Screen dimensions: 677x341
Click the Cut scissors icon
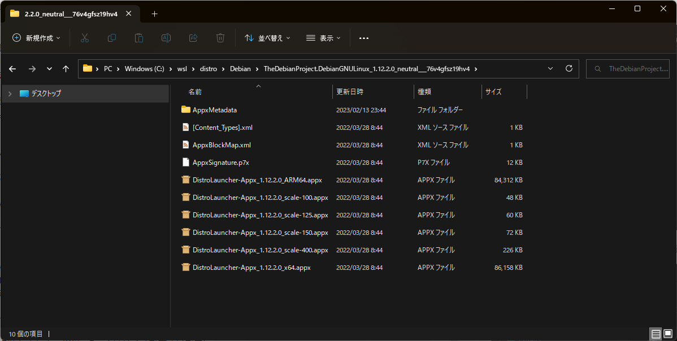85,38
